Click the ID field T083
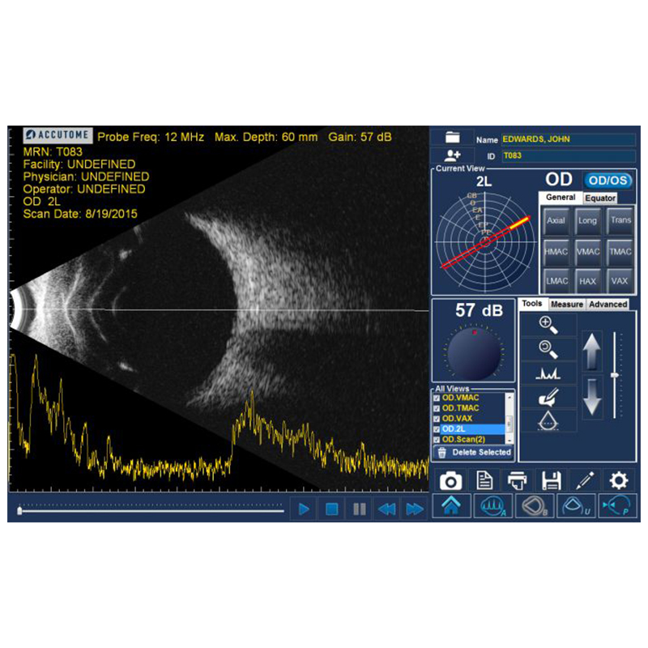The height and width of the screenshot is (648, 648). click(x=569, y=156)
